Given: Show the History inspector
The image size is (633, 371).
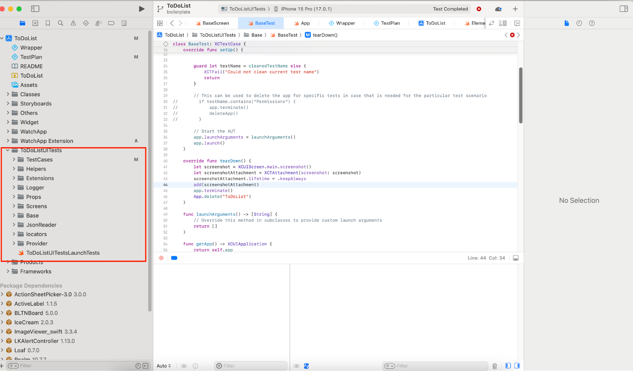Looking at the screenshot, I should pos(579,23).
